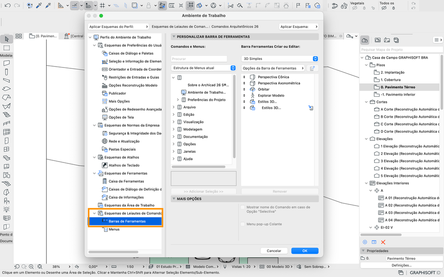This screenshot has height=277, width=444.
Task: Select Orbitar in the toolbar list
Action: click(264, 89)
